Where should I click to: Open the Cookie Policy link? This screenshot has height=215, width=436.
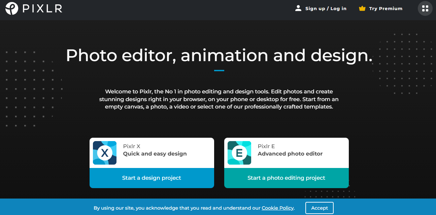coord(277,208)
